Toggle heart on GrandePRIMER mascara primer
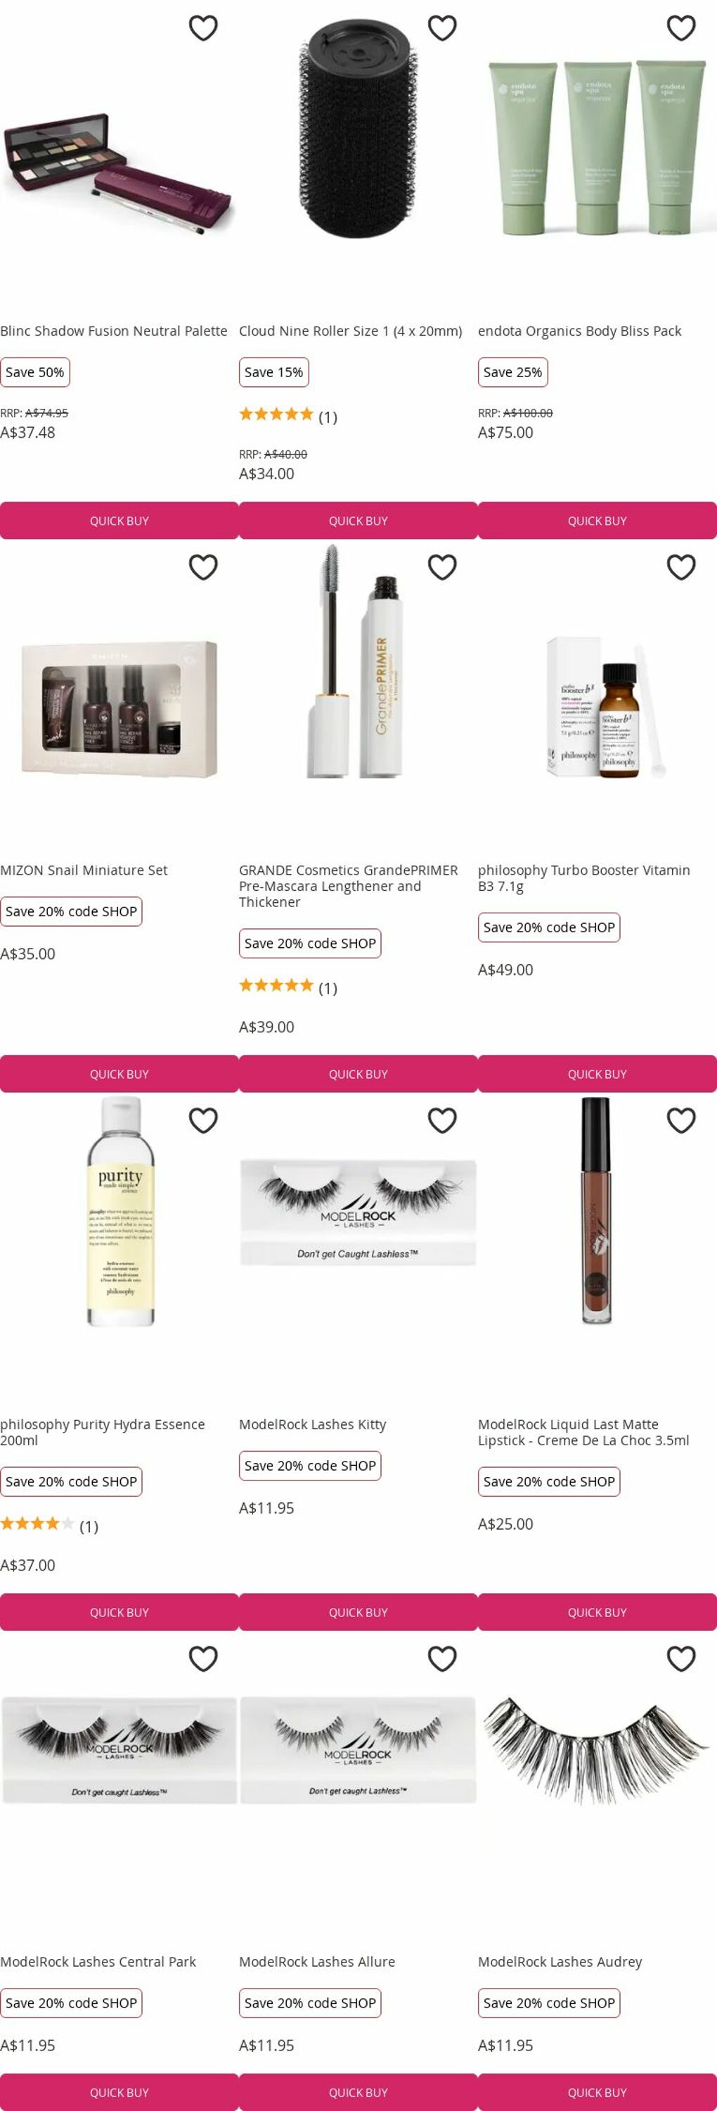 click(442, 567)
